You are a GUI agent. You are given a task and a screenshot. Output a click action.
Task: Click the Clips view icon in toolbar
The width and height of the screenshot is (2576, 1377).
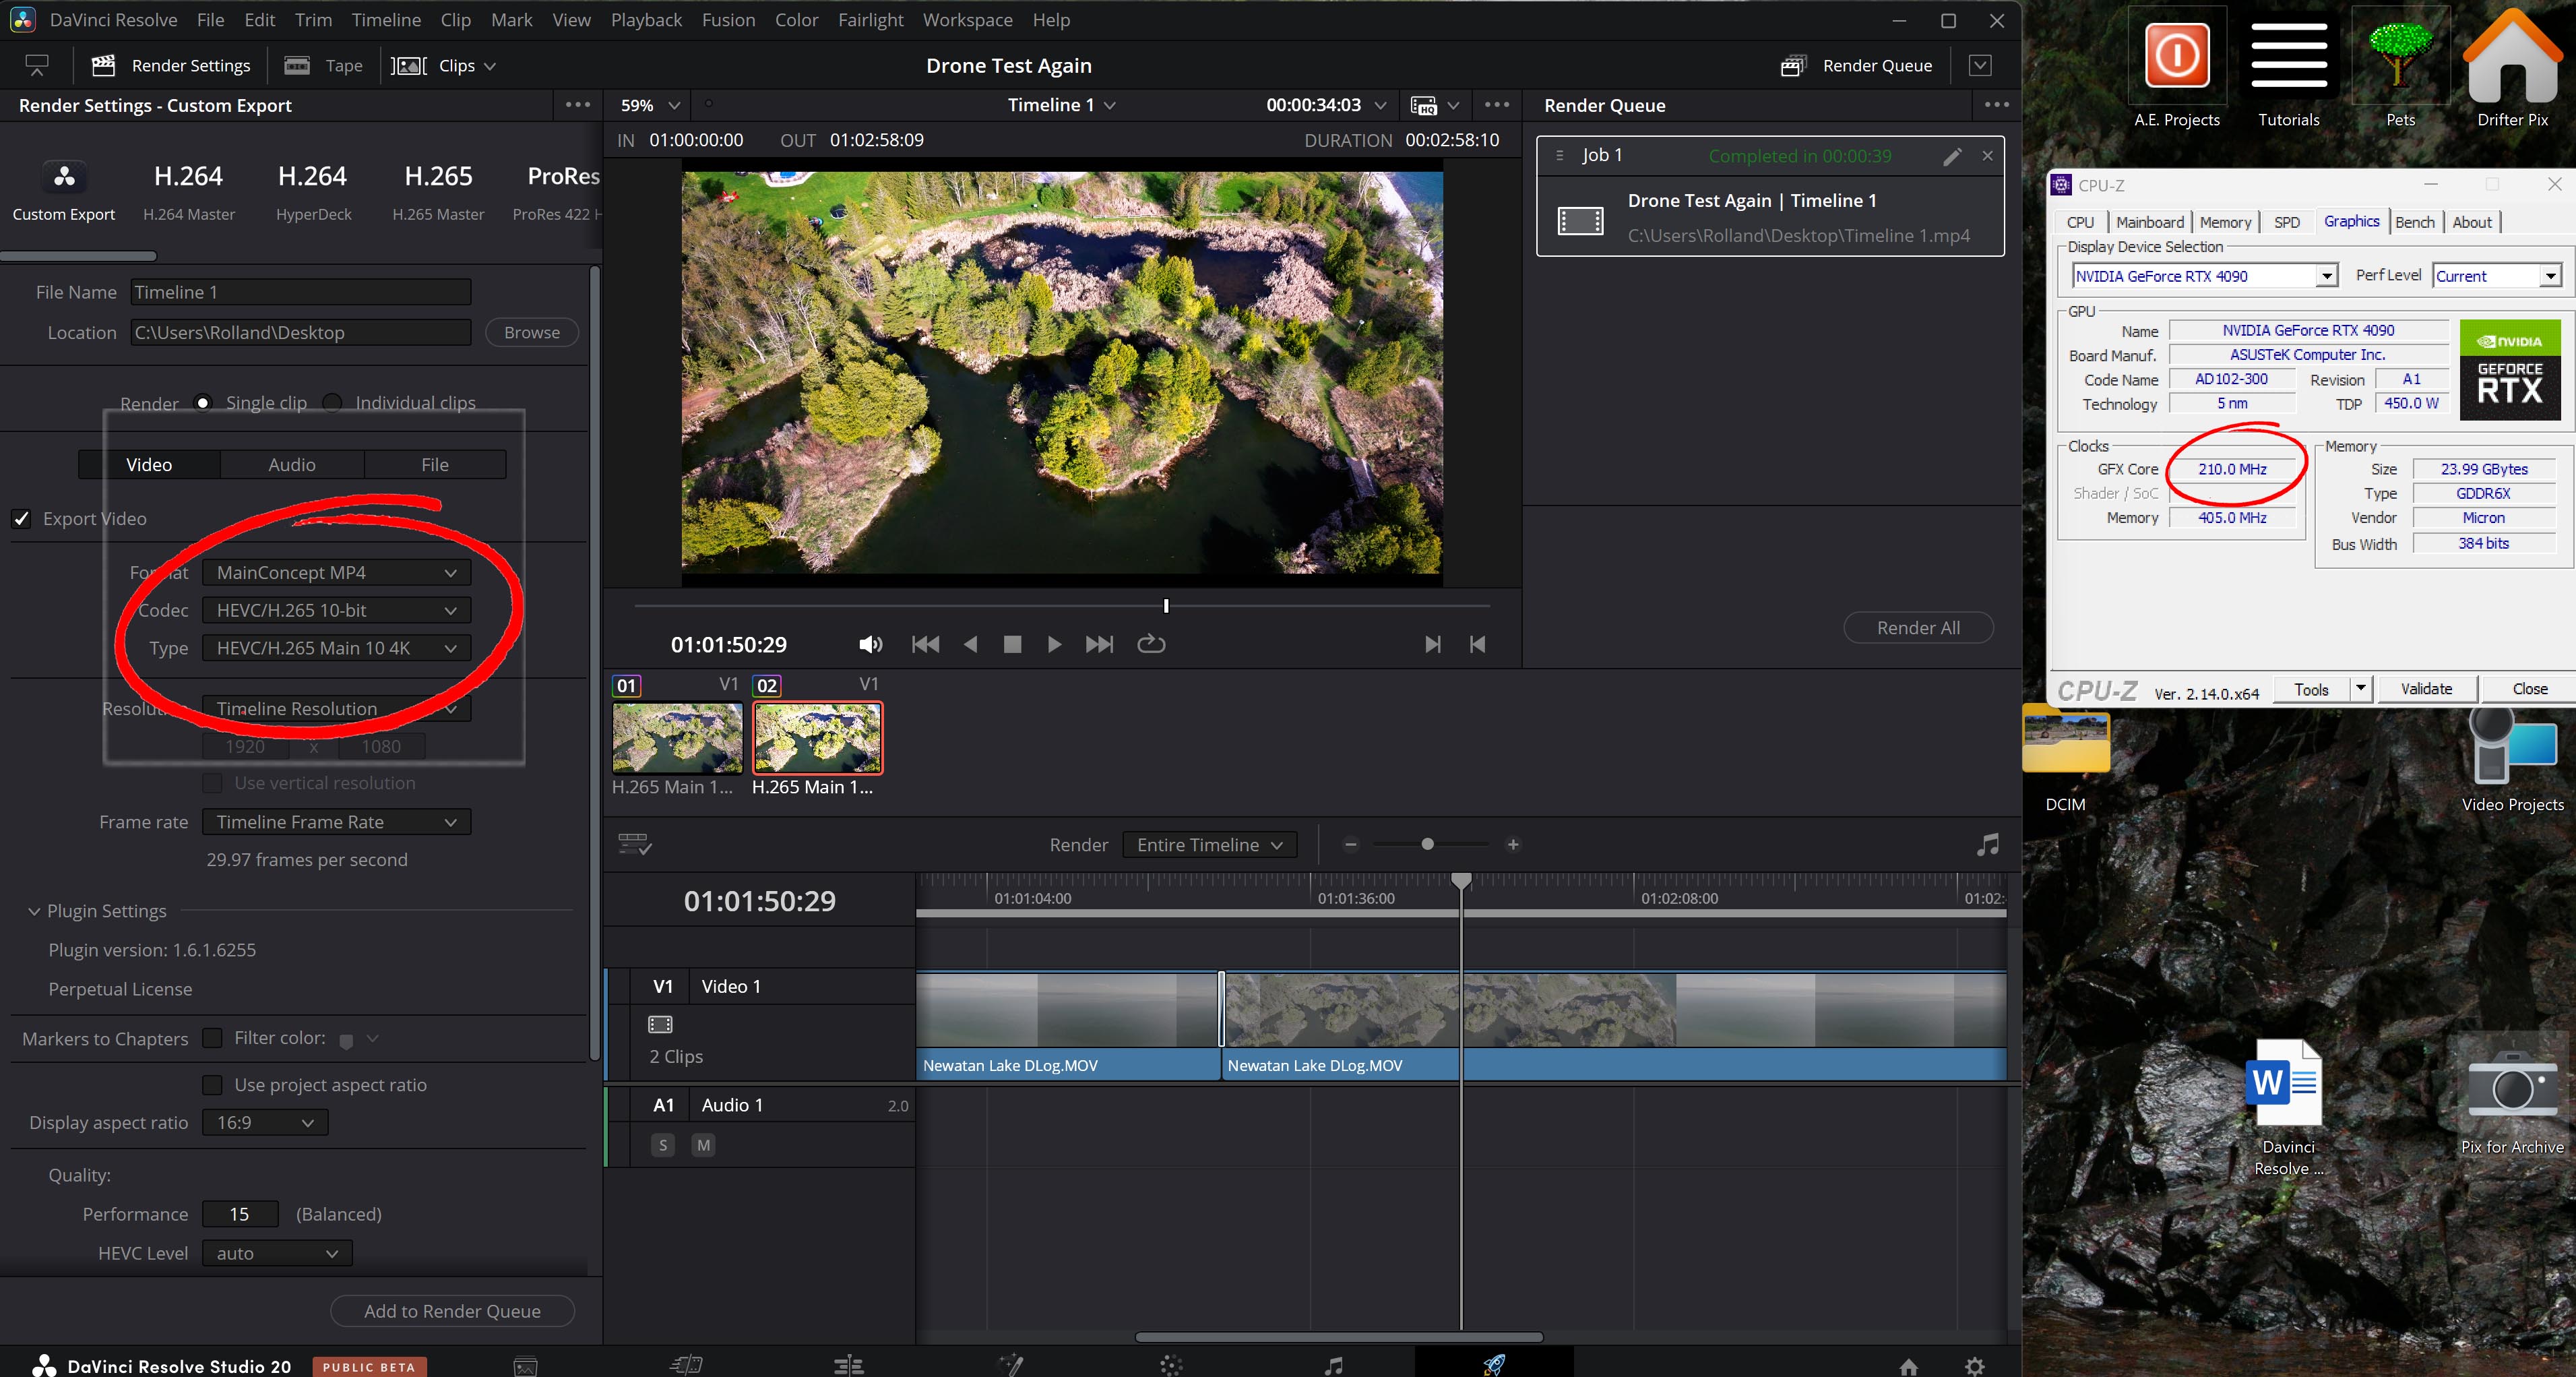[x=408, y=66]
